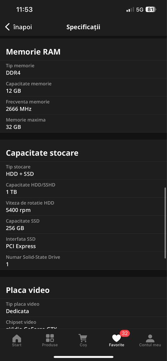
Task: Go back using the înapoi link
Action: 22,27
